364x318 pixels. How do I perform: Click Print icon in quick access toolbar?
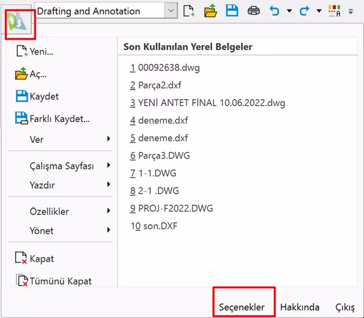(x=254, y=11)
